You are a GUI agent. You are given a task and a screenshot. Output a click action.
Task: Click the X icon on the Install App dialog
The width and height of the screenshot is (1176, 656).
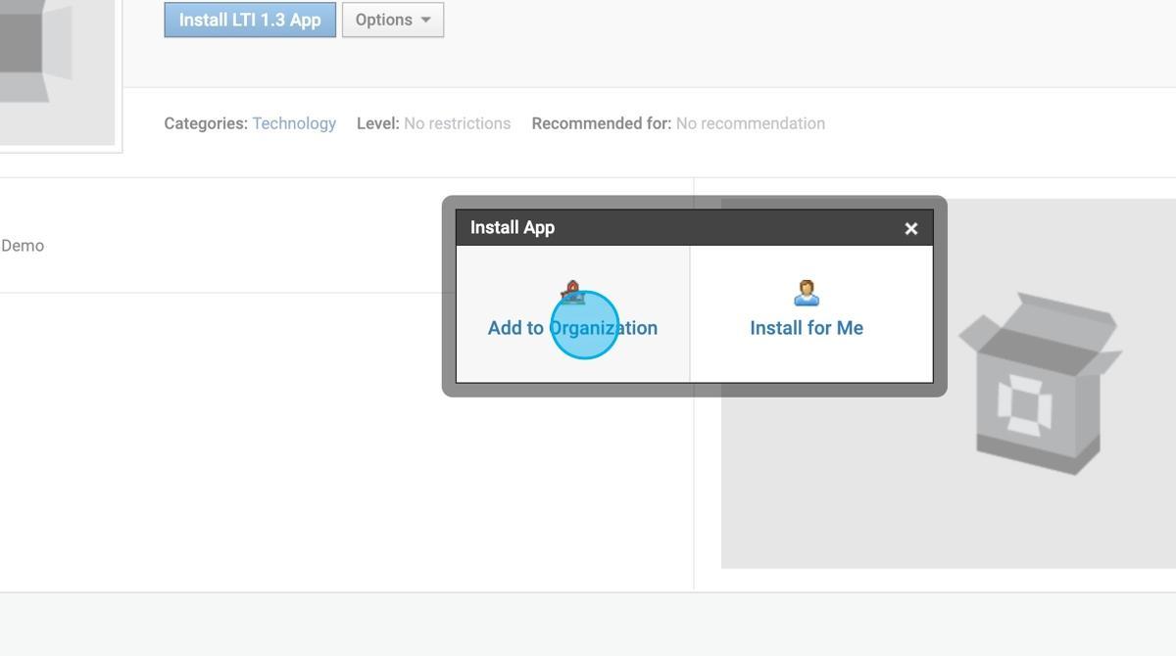(x=910, y=228)
